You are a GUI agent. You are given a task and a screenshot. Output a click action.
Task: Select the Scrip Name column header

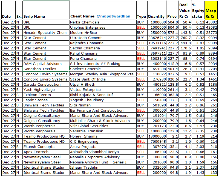pyautogui.click(x=46, y=10)
